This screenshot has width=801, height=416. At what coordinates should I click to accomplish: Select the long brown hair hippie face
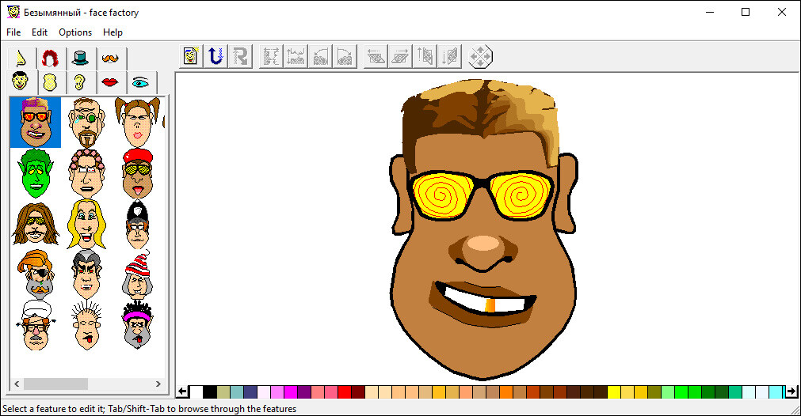pos(35,224)
